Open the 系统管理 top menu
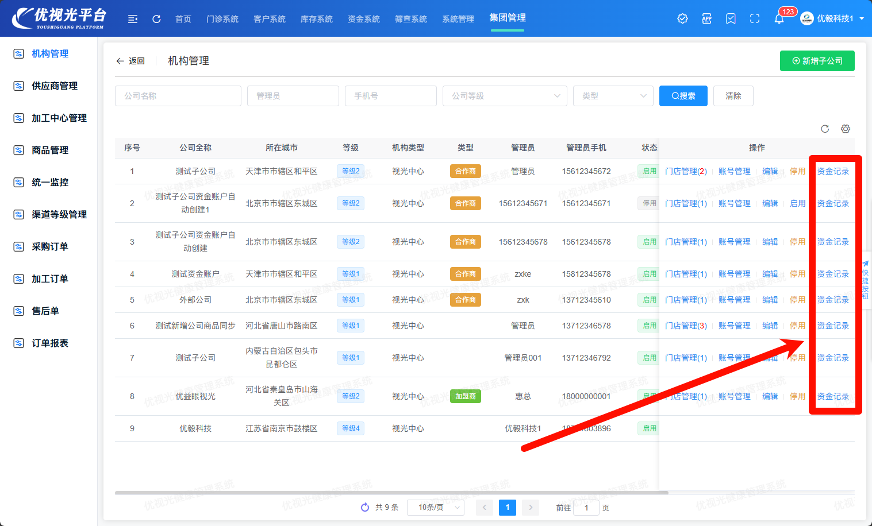 pyautogui.click(x=458, y=19)
